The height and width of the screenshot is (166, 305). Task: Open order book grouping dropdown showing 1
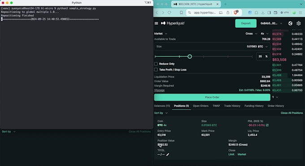275,97
